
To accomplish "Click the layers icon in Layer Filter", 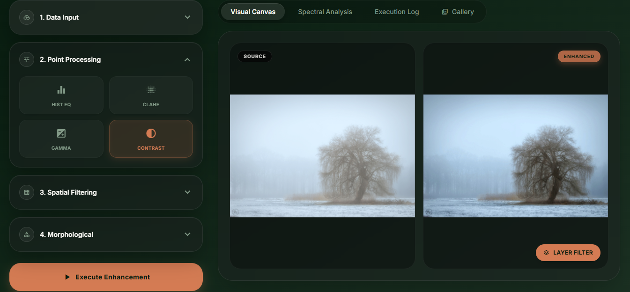I will click(546, 253).
